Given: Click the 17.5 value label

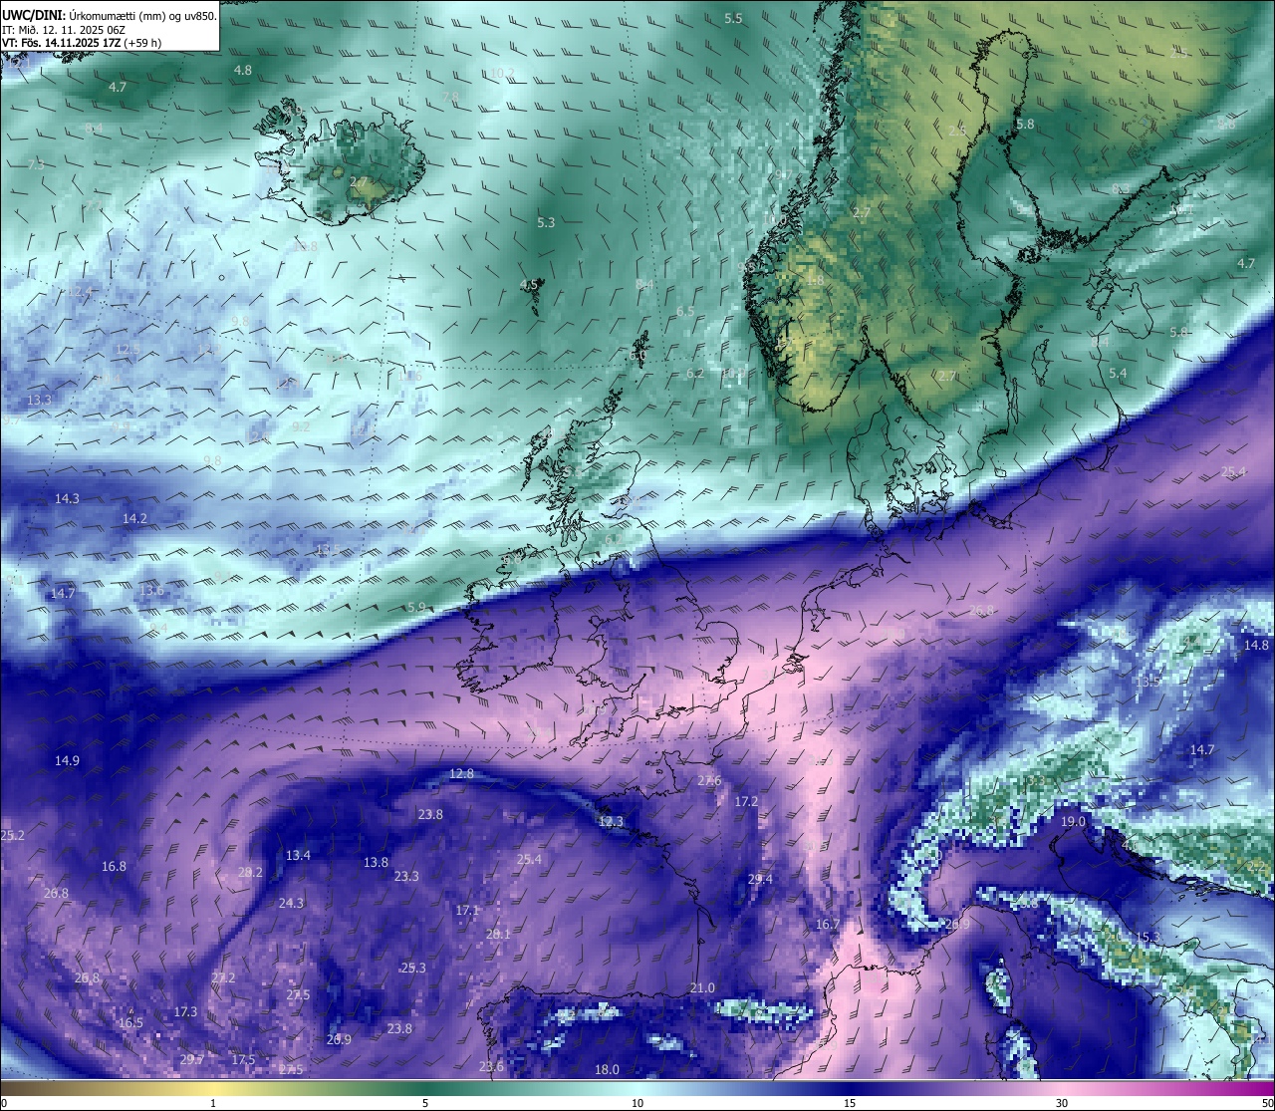Looking at the screenshot, I should point(243,1059).
